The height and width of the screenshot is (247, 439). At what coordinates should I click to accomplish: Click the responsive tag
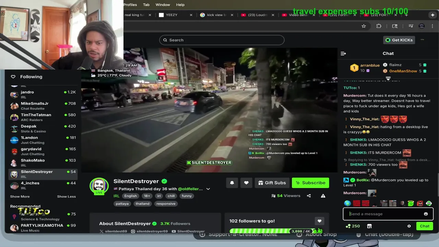click(166, 204)
